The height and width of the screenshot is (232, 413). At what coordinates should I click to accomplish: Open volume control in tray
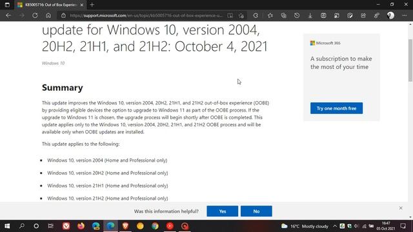point(356,226)
